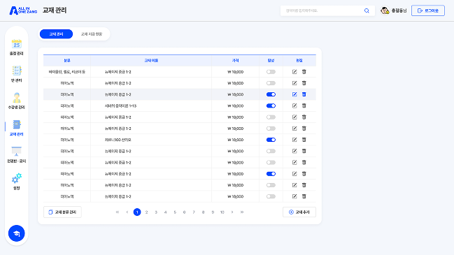Screen dimensions: 454x255
Task: Jump to the first page with double-left arrow
Action: 118,212
